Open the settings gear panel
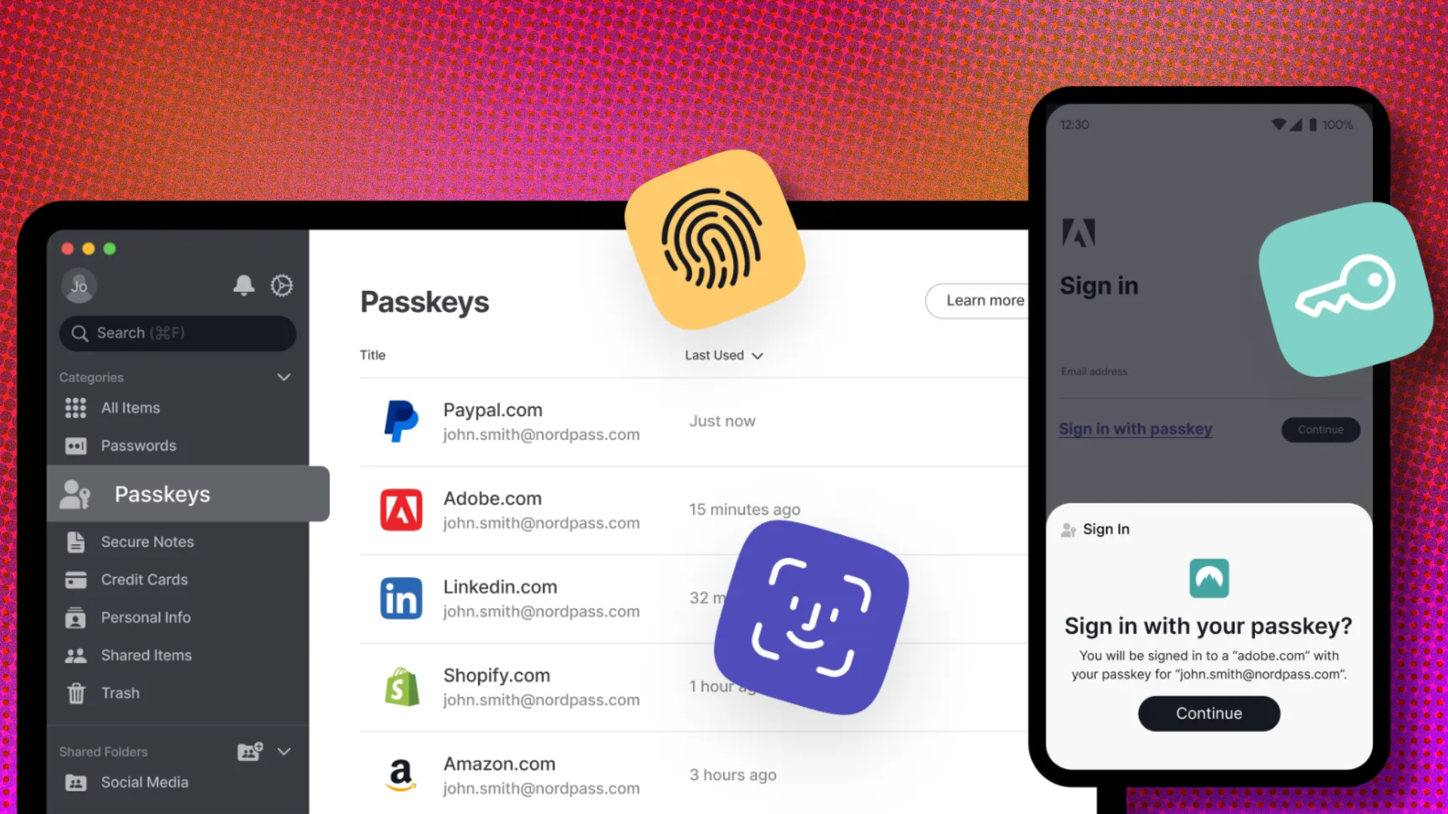The width and height of the screenshot is (1448, 814). click(281, 286)
